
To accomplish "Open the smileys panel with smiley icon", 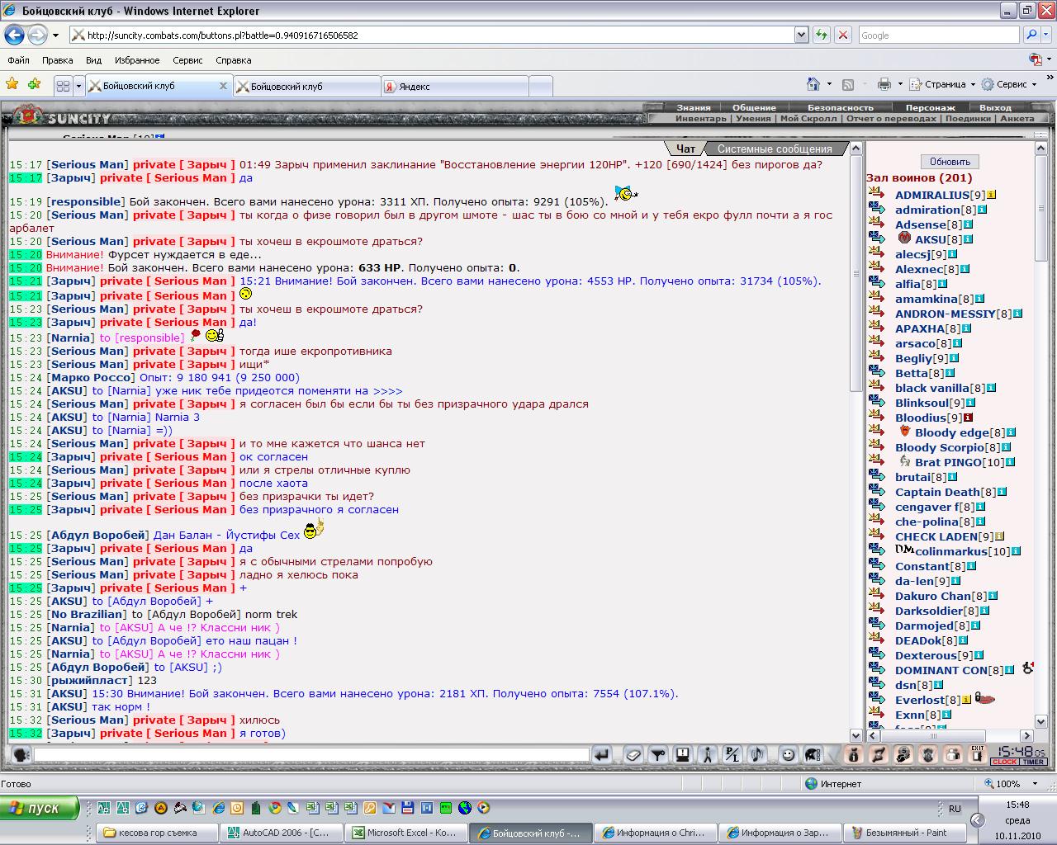I will coord(789,754).
